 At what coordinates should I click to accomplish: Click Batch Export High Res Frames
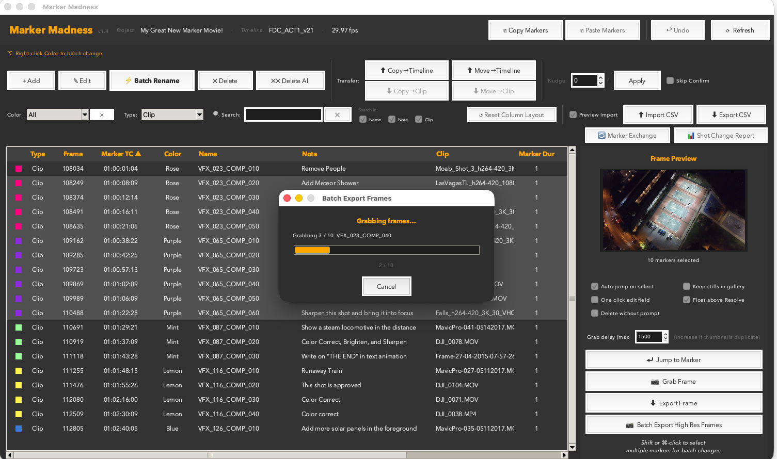click(674, 424)
